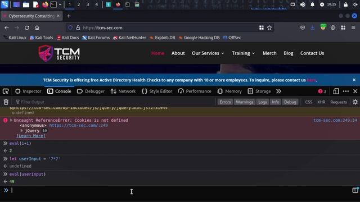
Task: Toggle Warnings filter in console
Action: (x=244, y=102)
